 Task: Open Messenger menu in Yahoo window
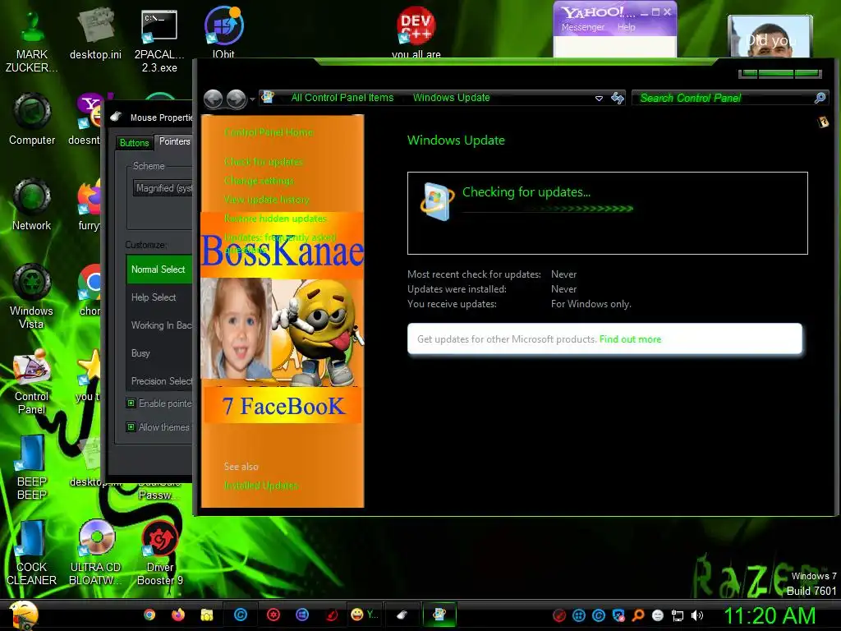coord(582,27)
